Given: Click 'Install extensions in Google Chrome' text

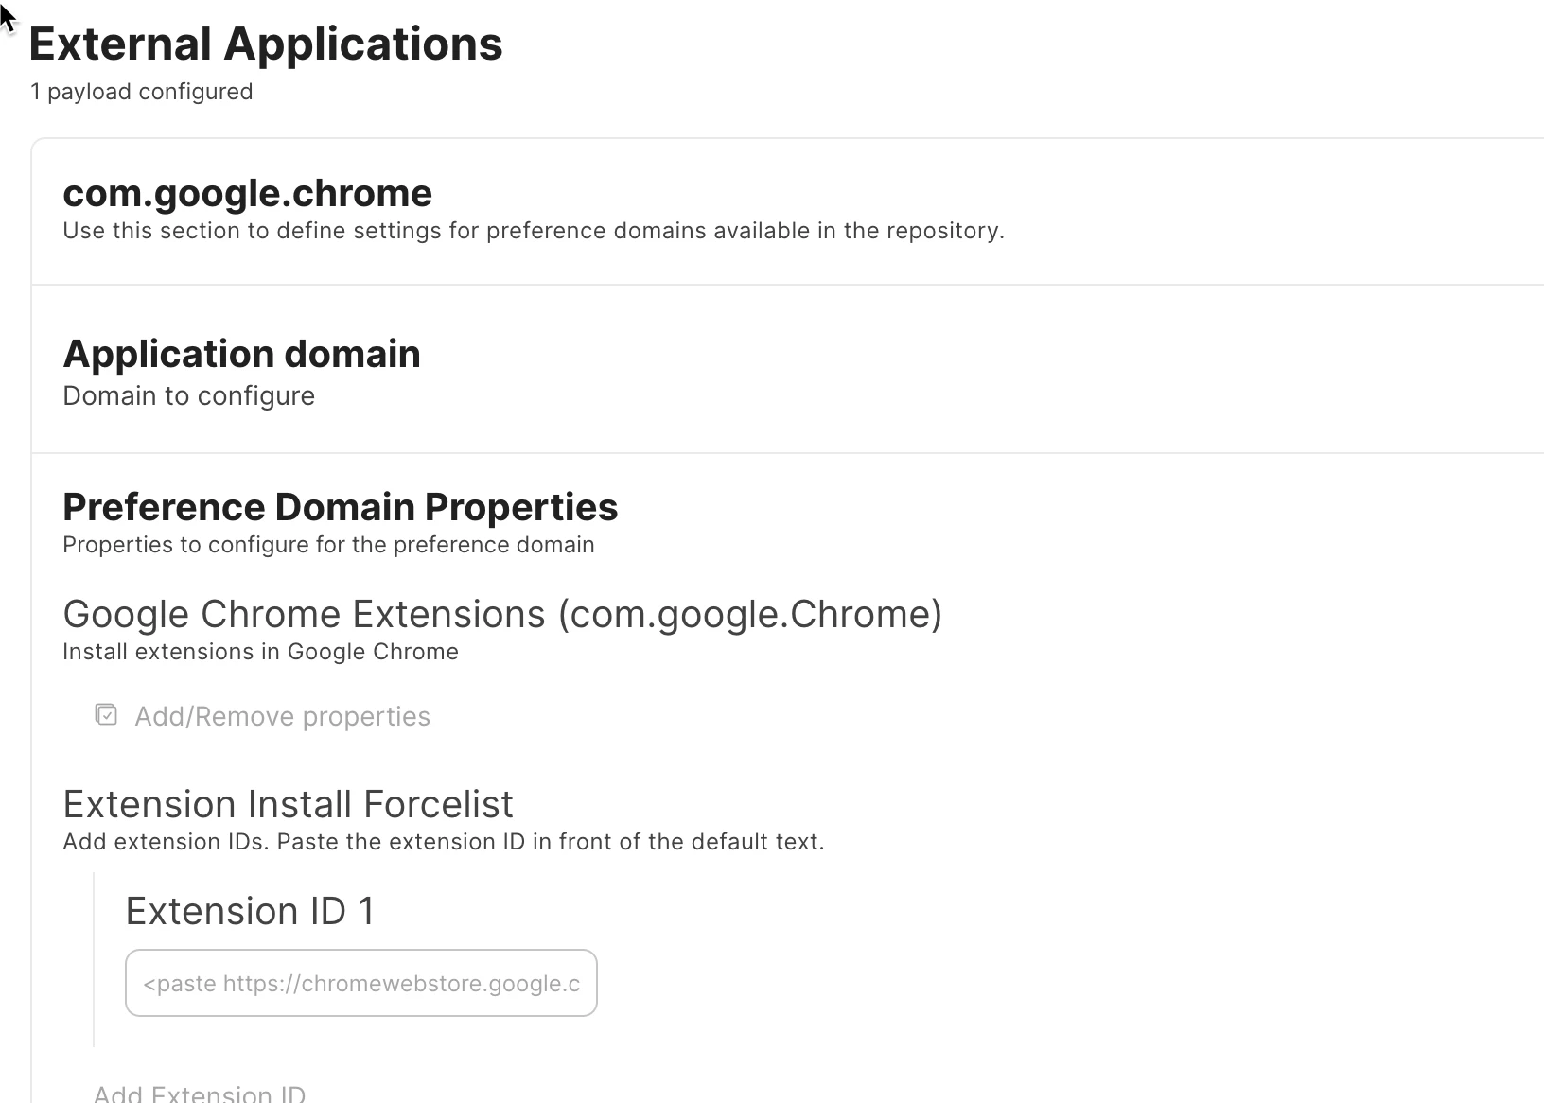Looking at the screenshot, I should point(261,652).
